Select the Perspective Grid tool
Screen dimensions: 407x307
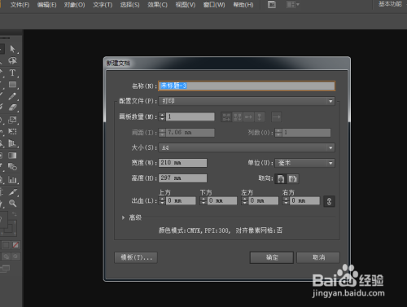(x=12, y=143)
